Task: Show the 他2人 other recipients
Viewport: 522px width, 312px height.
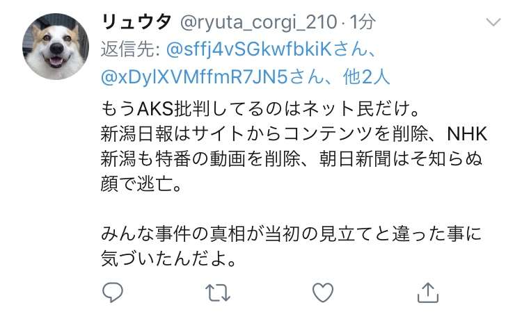Action: click(366, 77)
